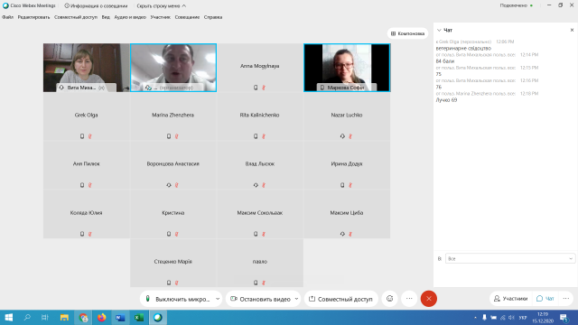This screenshot has height=325, width=578.
Task: Switch to Excel in taskbar
Action: click(x=139, y=317)
